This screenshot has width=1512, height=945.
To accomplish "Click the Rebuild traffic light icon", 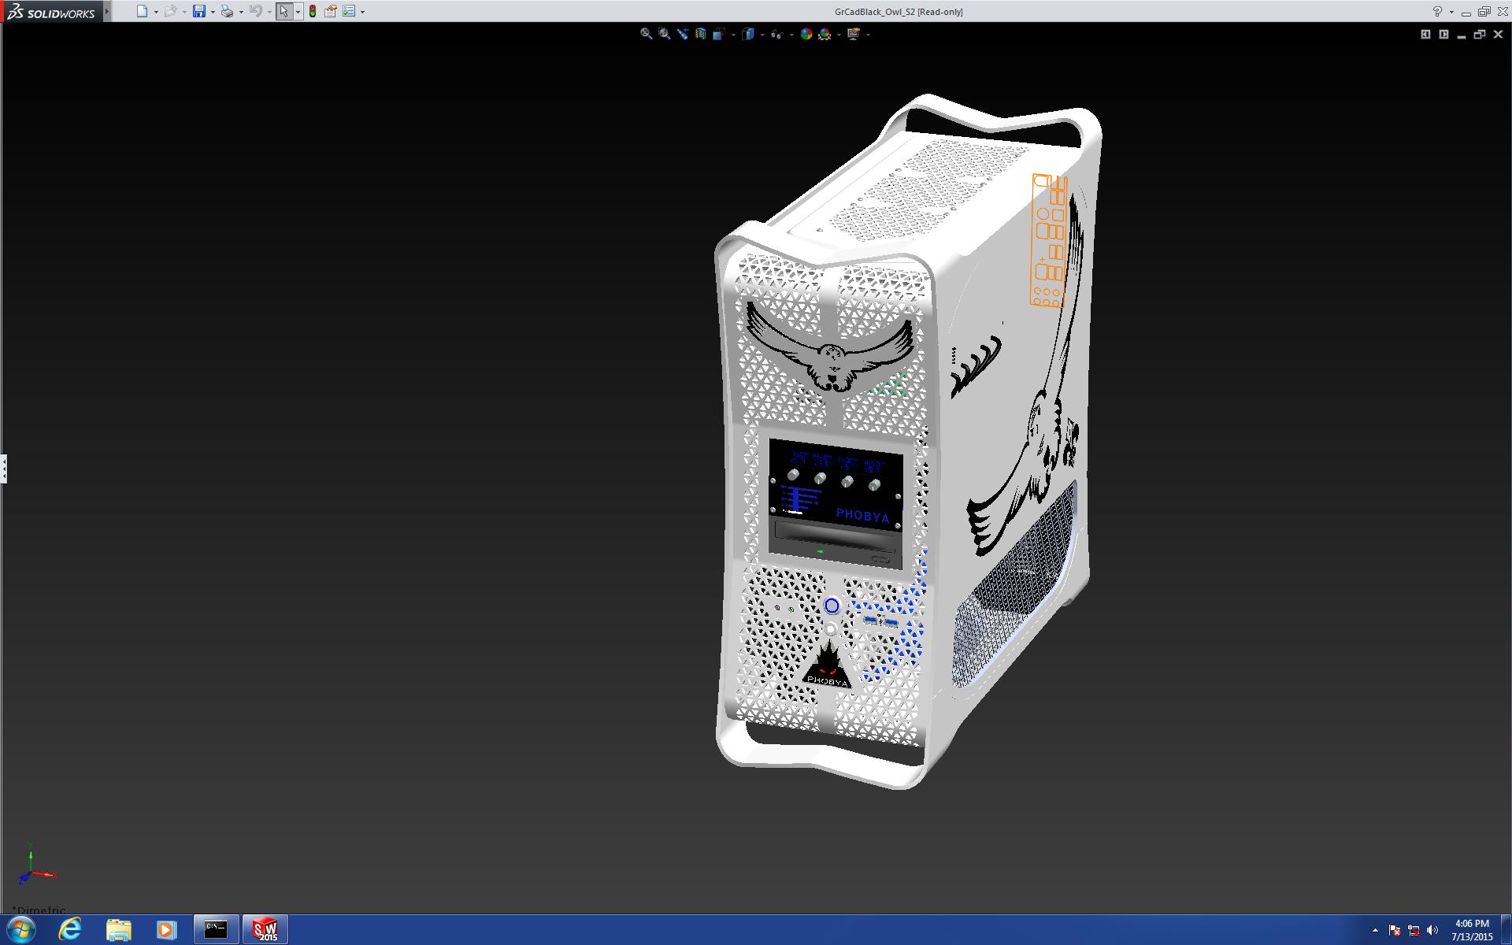I will tap(313, 11).
